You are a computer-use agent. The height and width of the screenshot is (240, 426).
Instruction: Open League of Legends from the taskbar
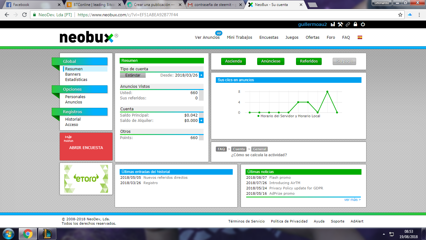pos(47,234)
